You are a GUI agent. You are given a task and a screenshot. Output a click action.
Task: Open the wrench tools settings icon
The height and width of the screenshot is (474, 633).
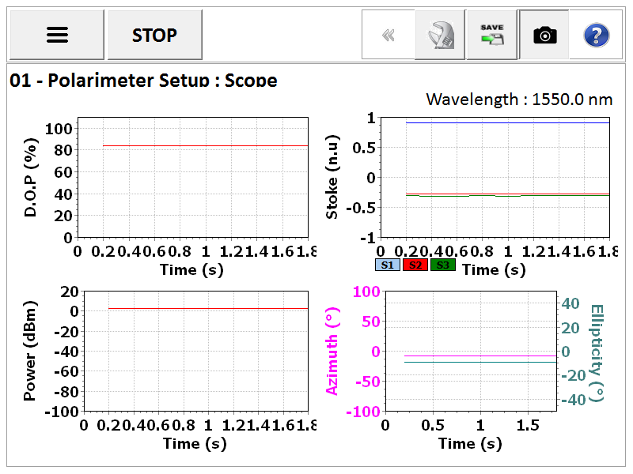[x=440, y=35]
